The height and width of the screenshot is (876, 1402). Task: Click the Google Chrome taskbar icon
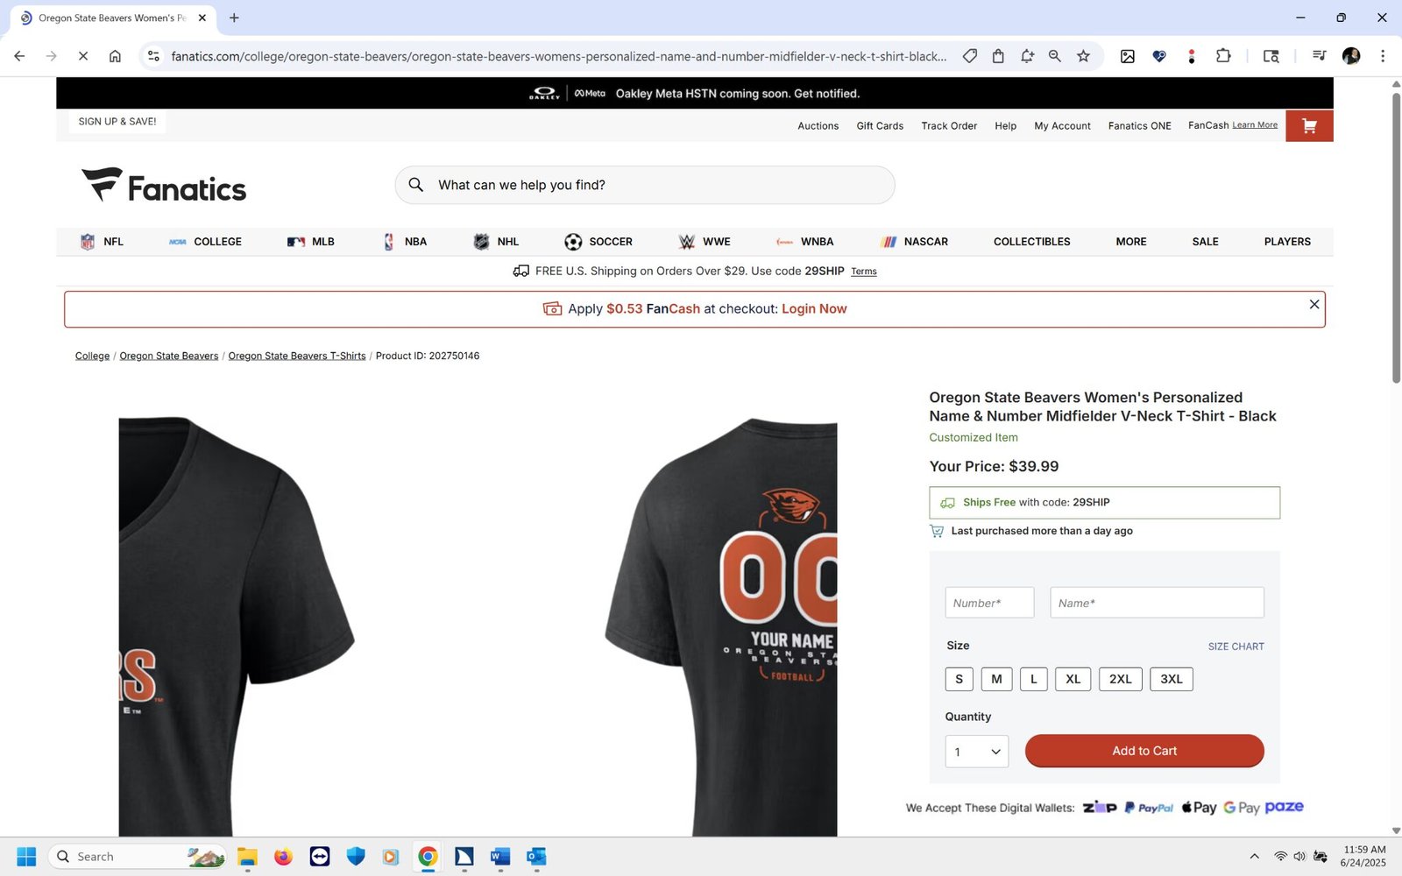pos(428,856)
